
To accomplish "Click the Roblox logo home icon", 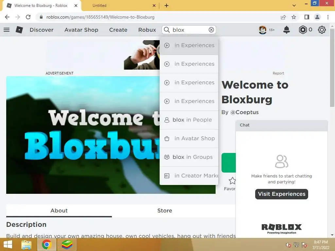I will pos(19,30).
